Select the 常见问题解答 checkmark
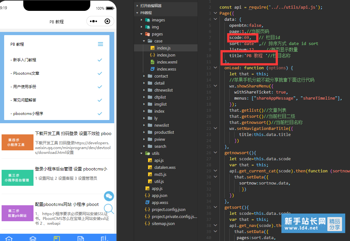Image resolution: width=350 pixels, height=241 pixels. pos(100,100)
